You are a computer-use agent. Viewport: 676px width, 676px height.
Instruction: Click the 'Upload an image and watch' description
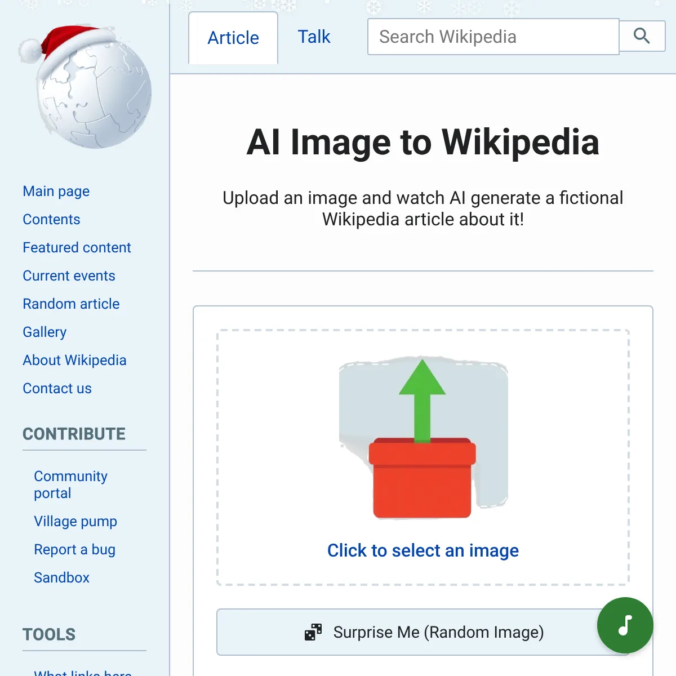point(423,208)
